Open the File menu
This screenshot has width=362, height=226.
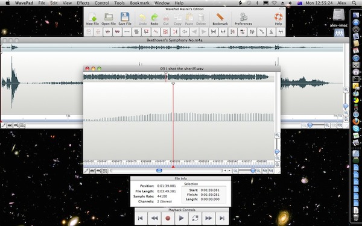tap(42, 3)
